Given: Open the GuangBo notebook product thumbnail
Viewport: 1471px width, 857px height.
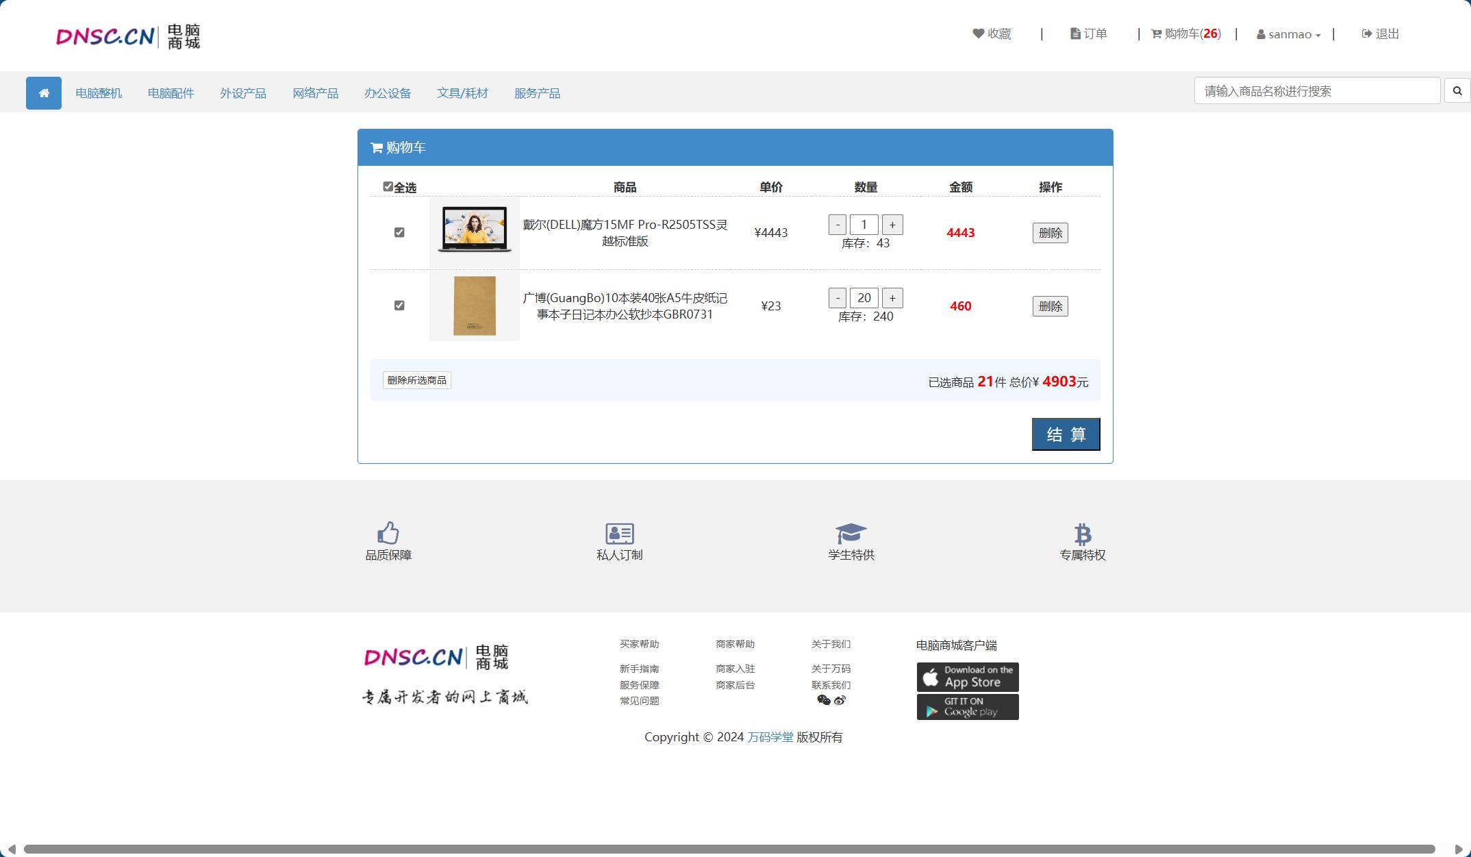Looking at the screenshot, I should pos(475,306).
